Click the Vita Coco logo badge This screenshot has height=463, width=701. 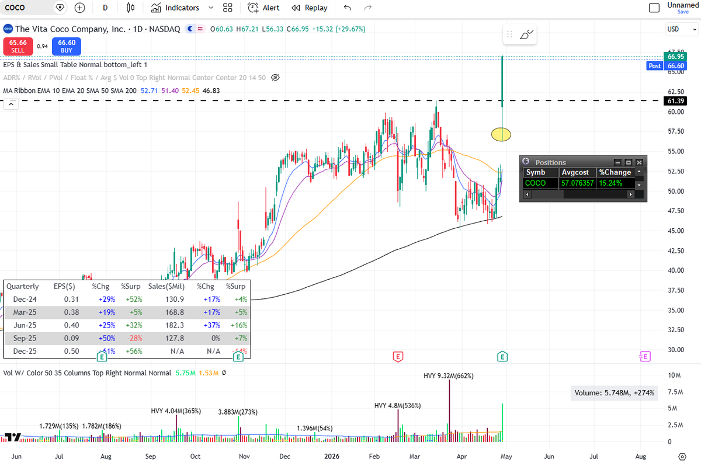click(8, 29)
